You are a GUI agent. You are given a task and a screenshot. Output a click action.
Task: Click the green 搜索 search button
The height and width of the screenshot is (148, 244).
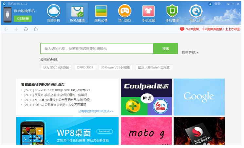coord(166,49)
